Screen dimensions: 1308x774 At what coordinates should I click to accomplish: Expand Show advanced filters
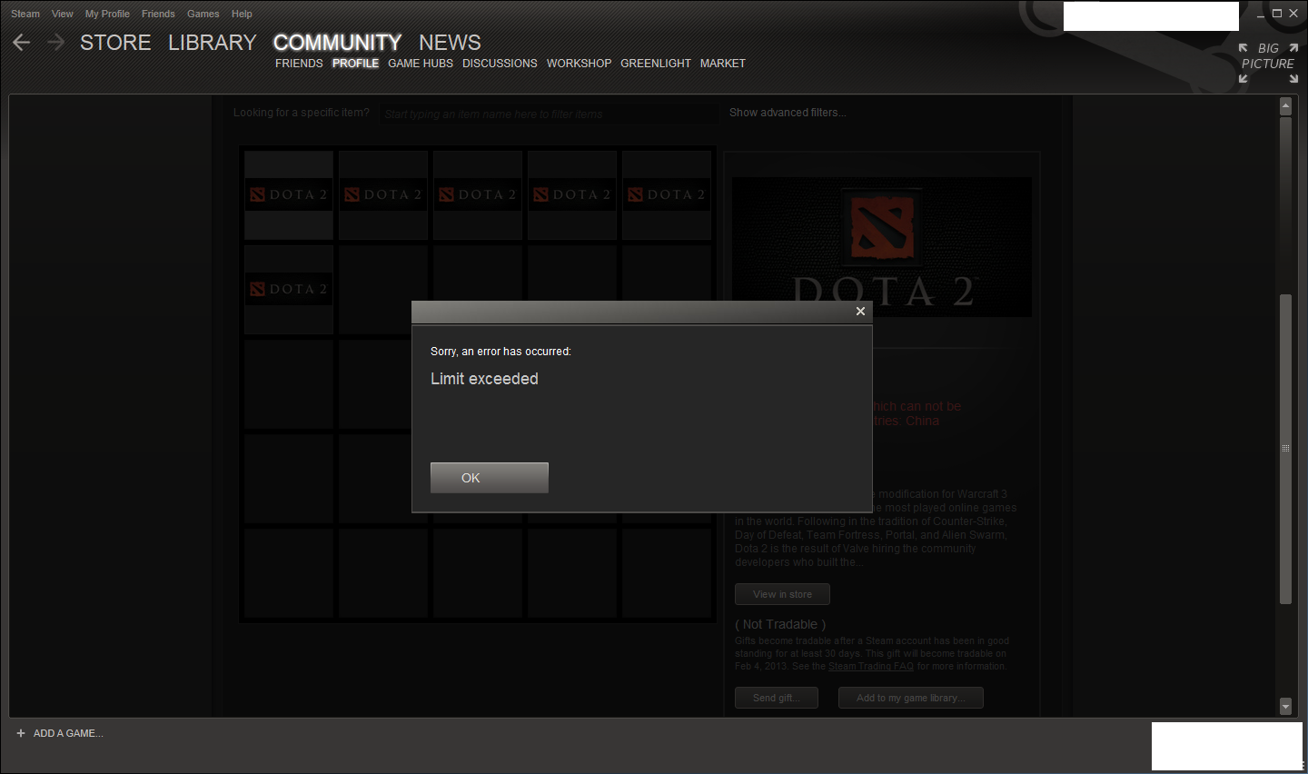tap(788, 113)
